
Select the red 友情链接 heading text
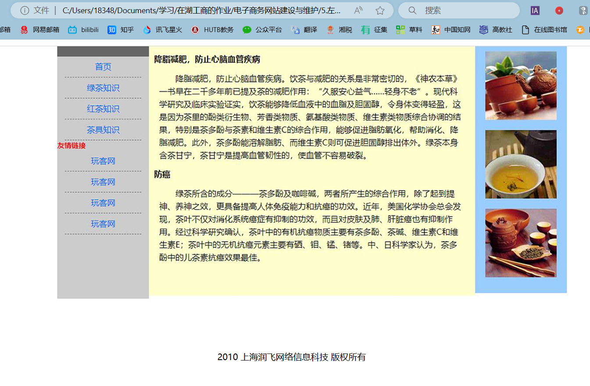[72, 146]
